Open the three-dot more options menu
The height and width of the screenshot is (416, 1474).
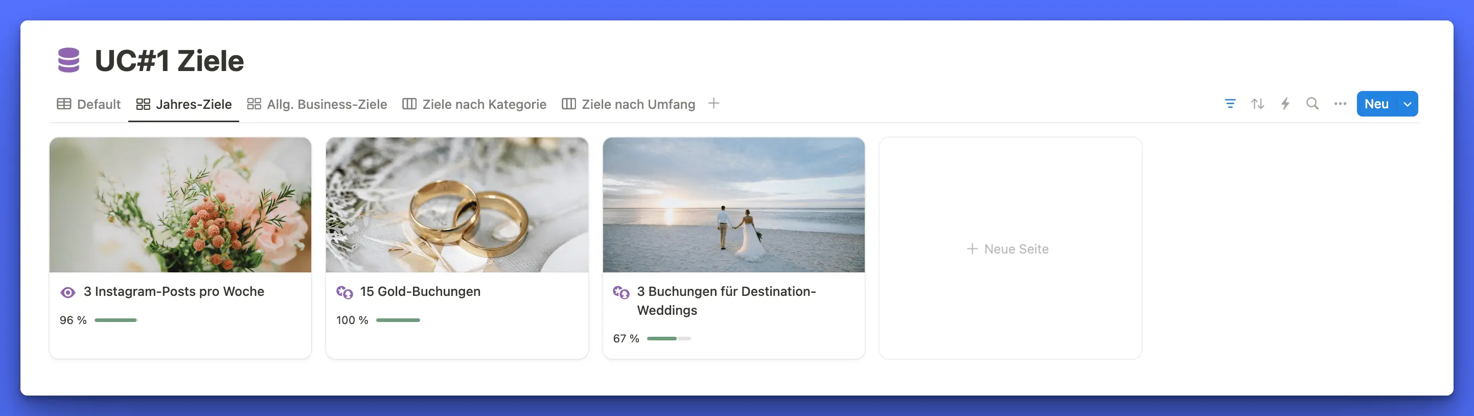coord(1340,104)
